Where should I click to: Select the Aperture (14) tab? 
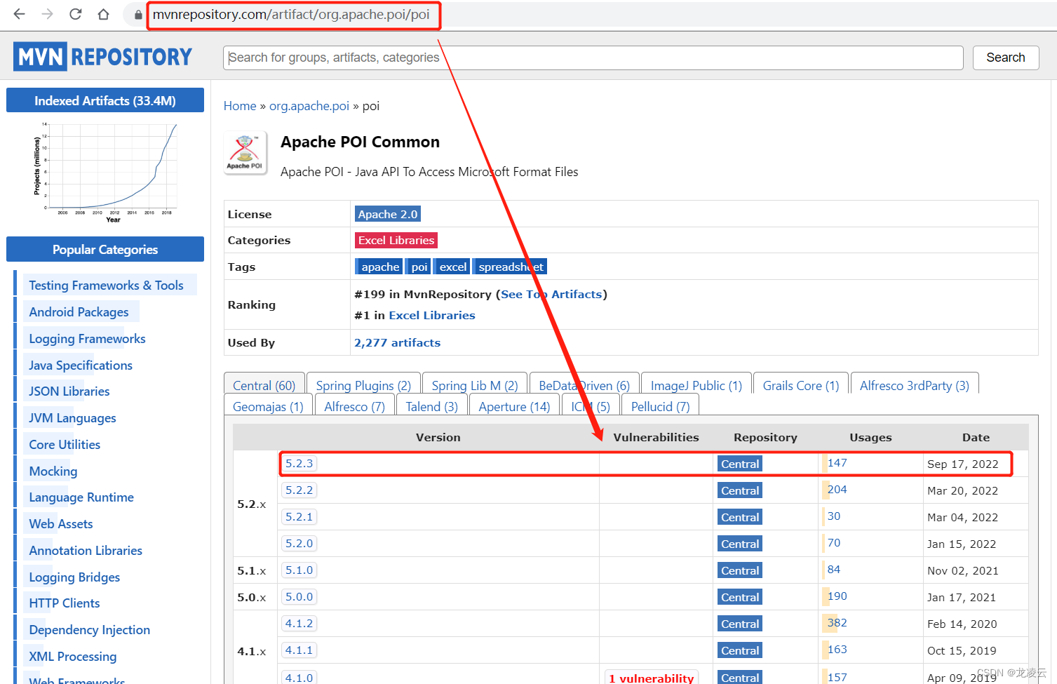point(514,405)
